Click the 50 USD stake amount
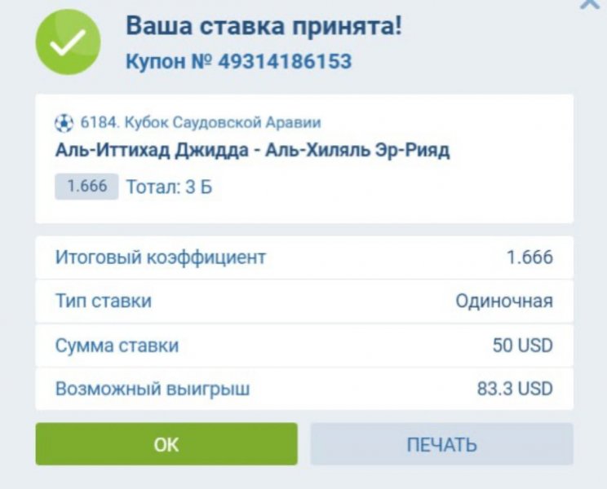The image size is (607, 489). [522, 346]
